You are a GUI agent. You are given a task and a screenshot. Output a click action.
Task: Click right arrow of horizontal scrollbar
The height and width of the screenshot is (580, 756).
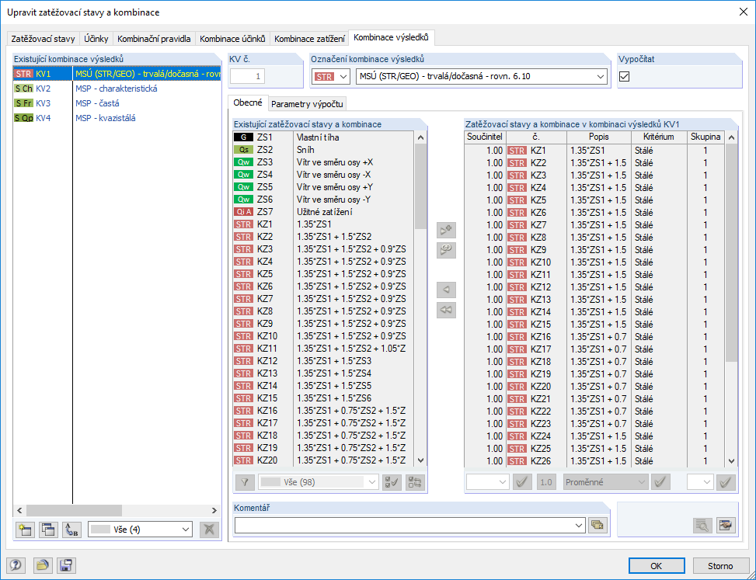click(x=214, y=510)
